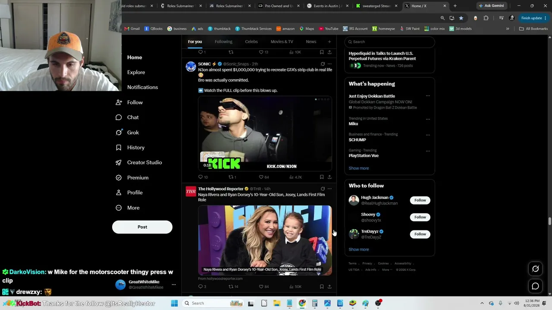
Task: Open Hollywood Reporter article image
Action: coord(265,240)
